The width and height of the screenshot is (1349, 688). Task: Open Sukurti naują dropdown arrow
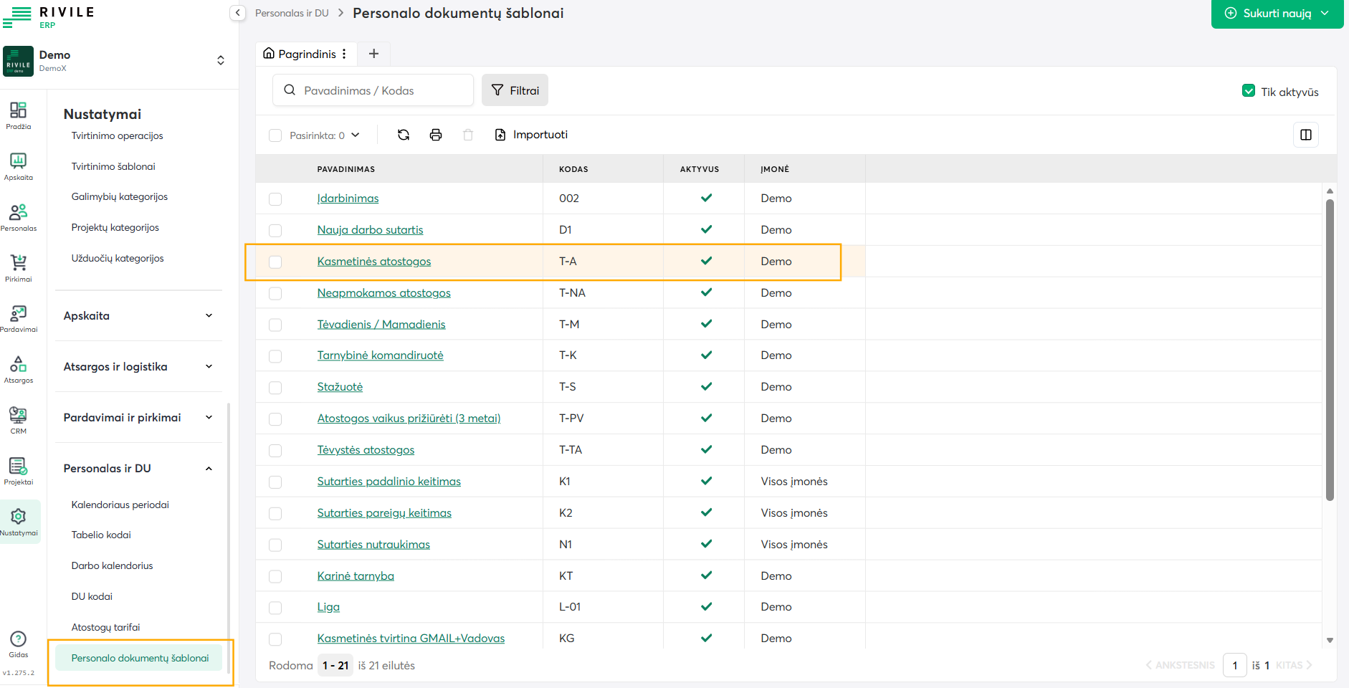coord(1325,13)
